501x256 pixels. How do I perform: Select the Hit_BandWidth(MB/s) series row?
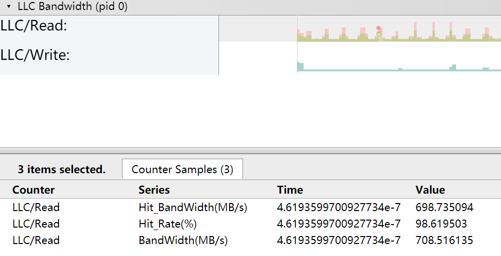192,207
